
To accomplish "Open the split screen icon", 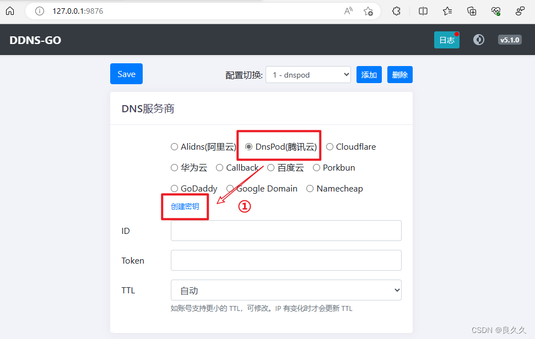I will (x=423, y=10).
